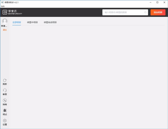The height and width of the screenshot is (129, 168).
Task: Select the 全部相册 tab
Action: (x=17, y=22)
